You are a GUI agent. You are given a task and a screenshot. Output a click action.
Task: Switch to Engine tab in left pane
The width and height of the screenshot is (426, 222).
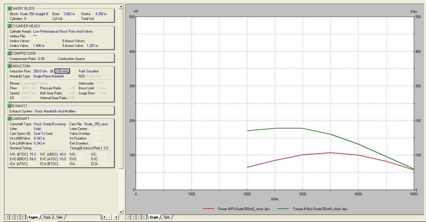[x=33, y=217]
